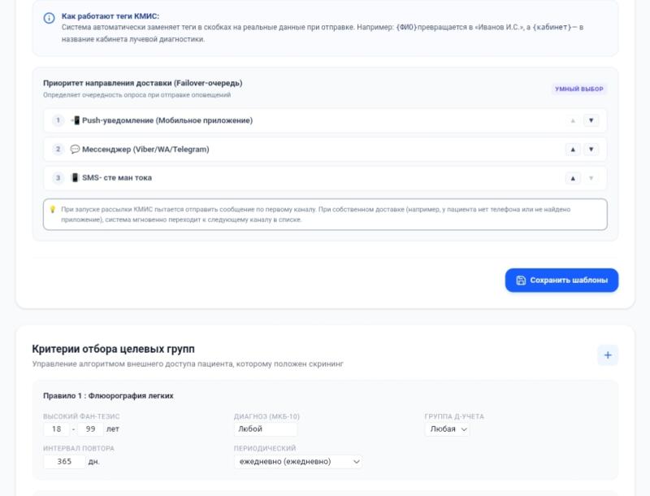Click the Умный выбор badge
This screenshot has width=650, height=496.
point(579,89)
